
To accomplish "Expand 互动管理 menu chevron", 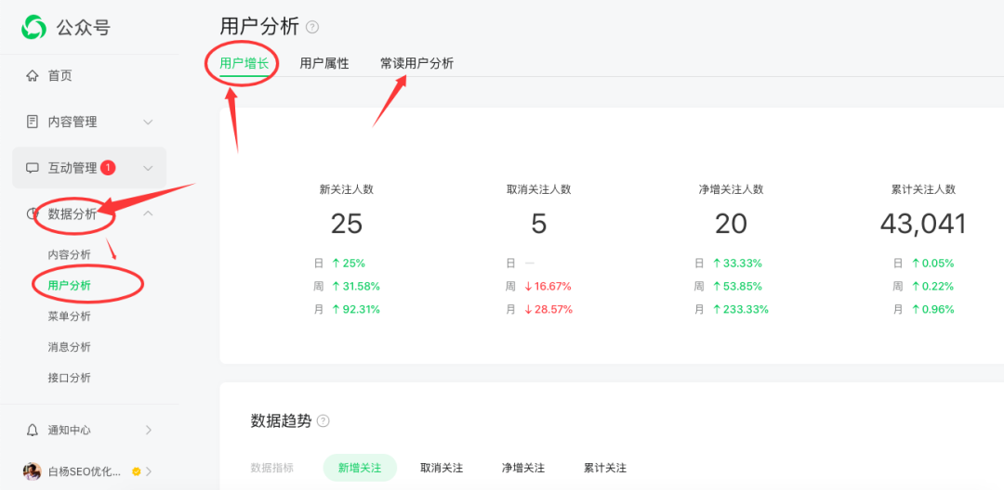I will 148,168.
